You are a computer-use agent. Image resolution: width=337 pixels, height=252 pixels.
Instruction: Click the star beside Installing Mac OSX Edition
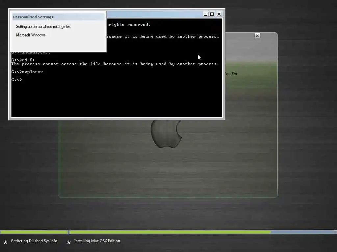tap(69, 242)
